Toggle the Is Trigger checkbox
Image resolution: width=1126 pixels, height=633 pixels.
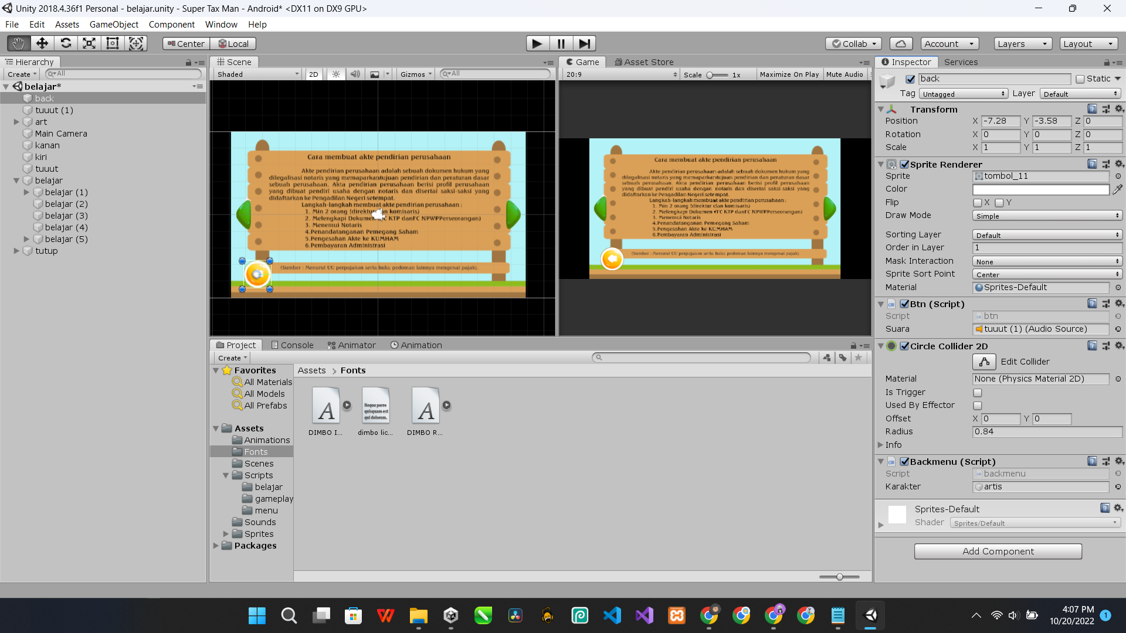pos(977,393)
